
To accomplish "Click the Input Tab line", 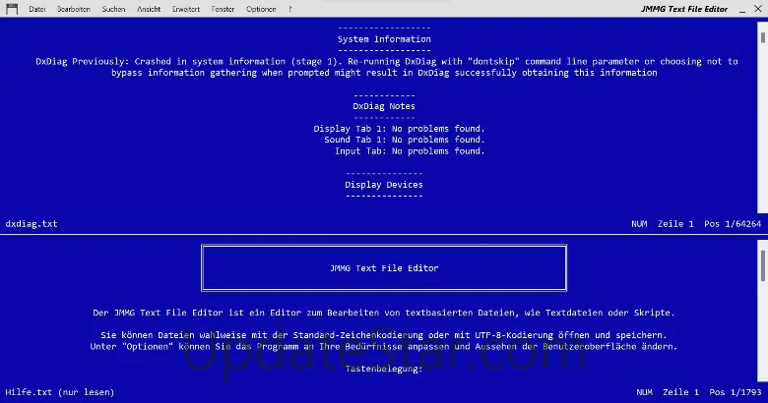I will pyautogui.click(x=410, y=151).
